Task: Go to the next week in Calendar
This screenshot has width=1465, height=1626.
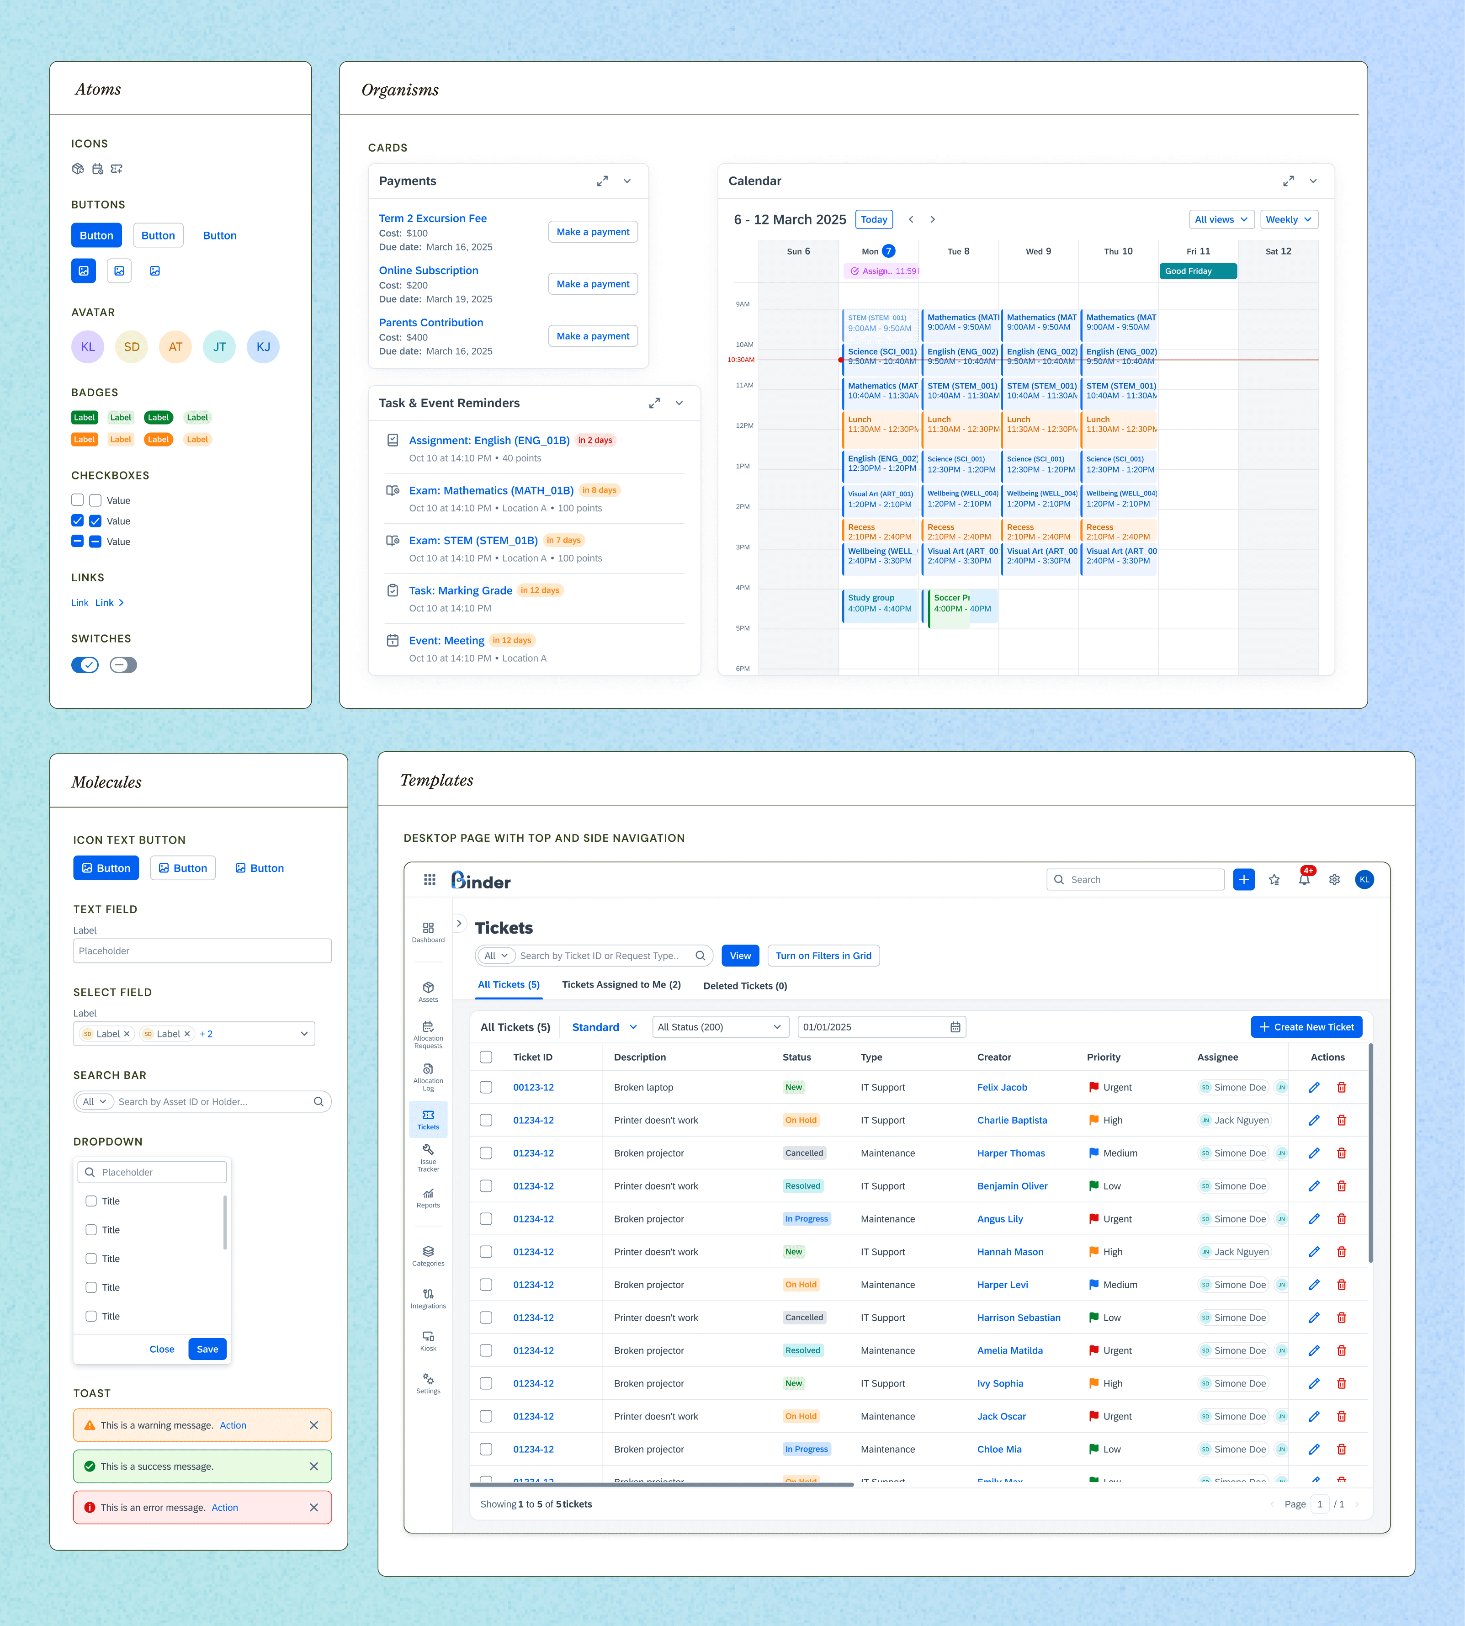Action: (933, 220)
